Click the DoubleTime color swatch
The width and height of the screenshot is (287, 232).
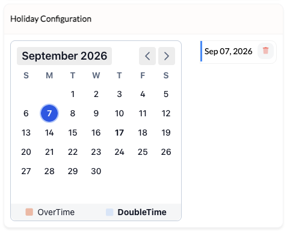110,212
